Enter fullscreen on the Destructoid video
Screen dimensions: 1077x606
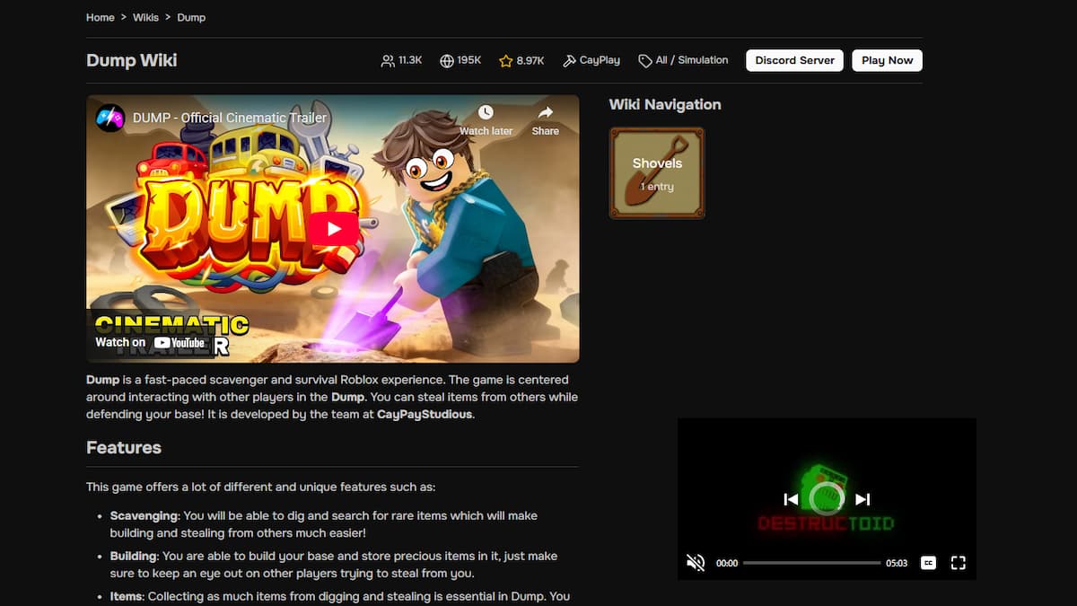point(958,563)
